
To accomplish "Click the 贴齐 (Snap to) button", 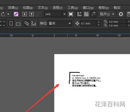I will coord(105,14).
